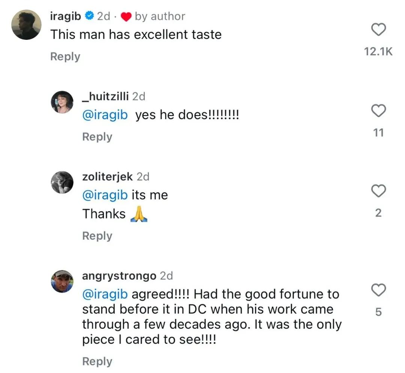Open the zoliterjek username link

click(107, 177)
